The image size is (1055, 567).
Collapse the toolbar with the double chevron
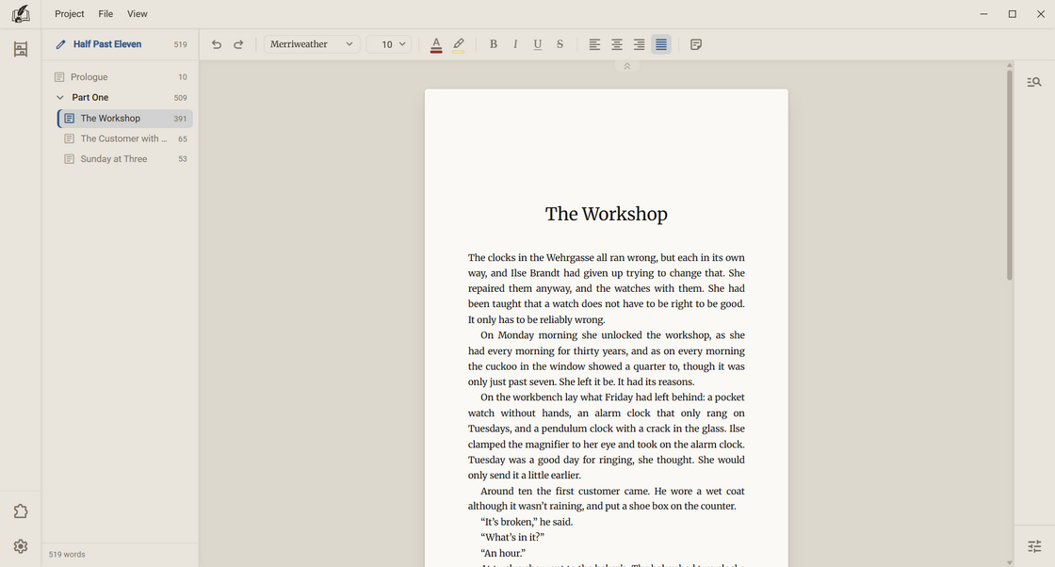(627, 66)
